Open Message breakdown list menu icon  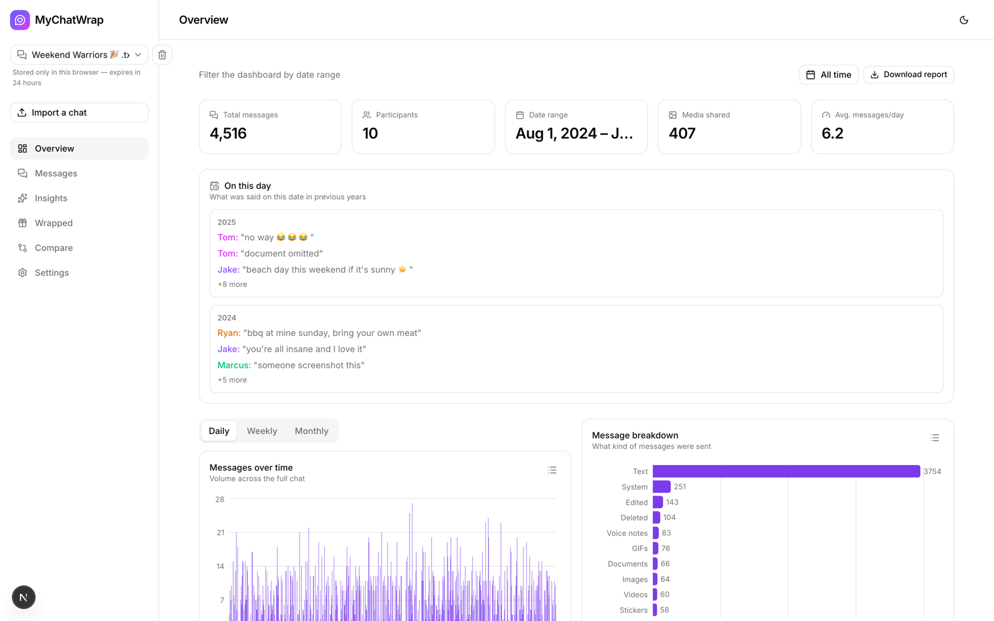tap(934, 438)
